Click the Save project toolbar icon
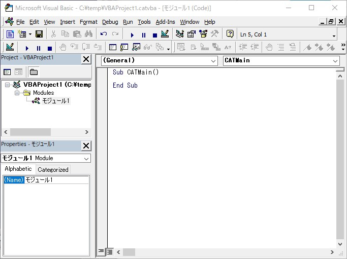347x259 pixels. pos(38,34)
